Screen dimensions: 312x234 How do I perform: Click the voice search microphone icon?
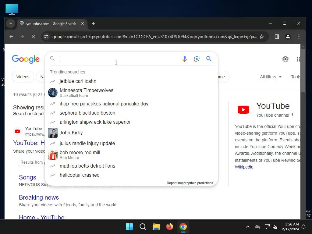tap(185, 59)
